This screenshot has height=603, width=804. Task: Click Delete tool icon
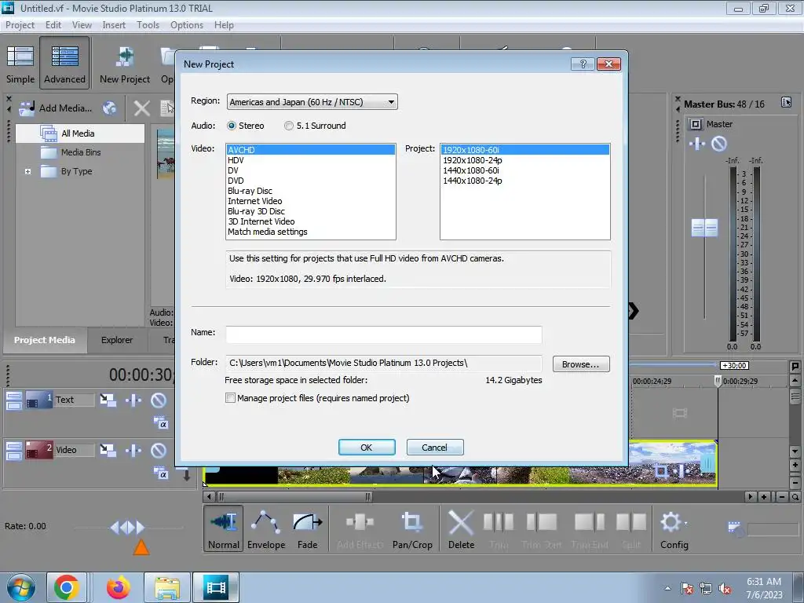(461, 529)
